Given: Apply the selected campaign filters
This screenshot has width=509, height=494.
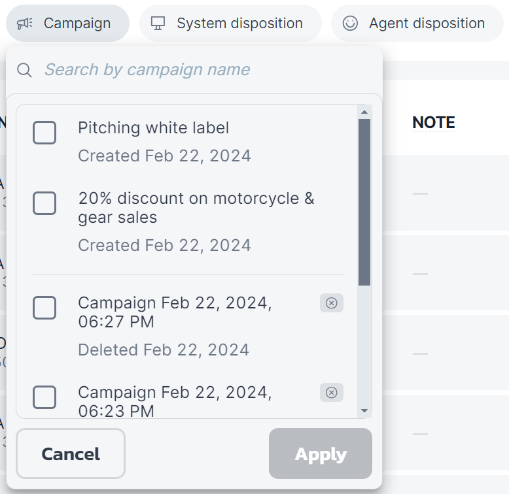Looking at the screenshot, I should point(320,454).
